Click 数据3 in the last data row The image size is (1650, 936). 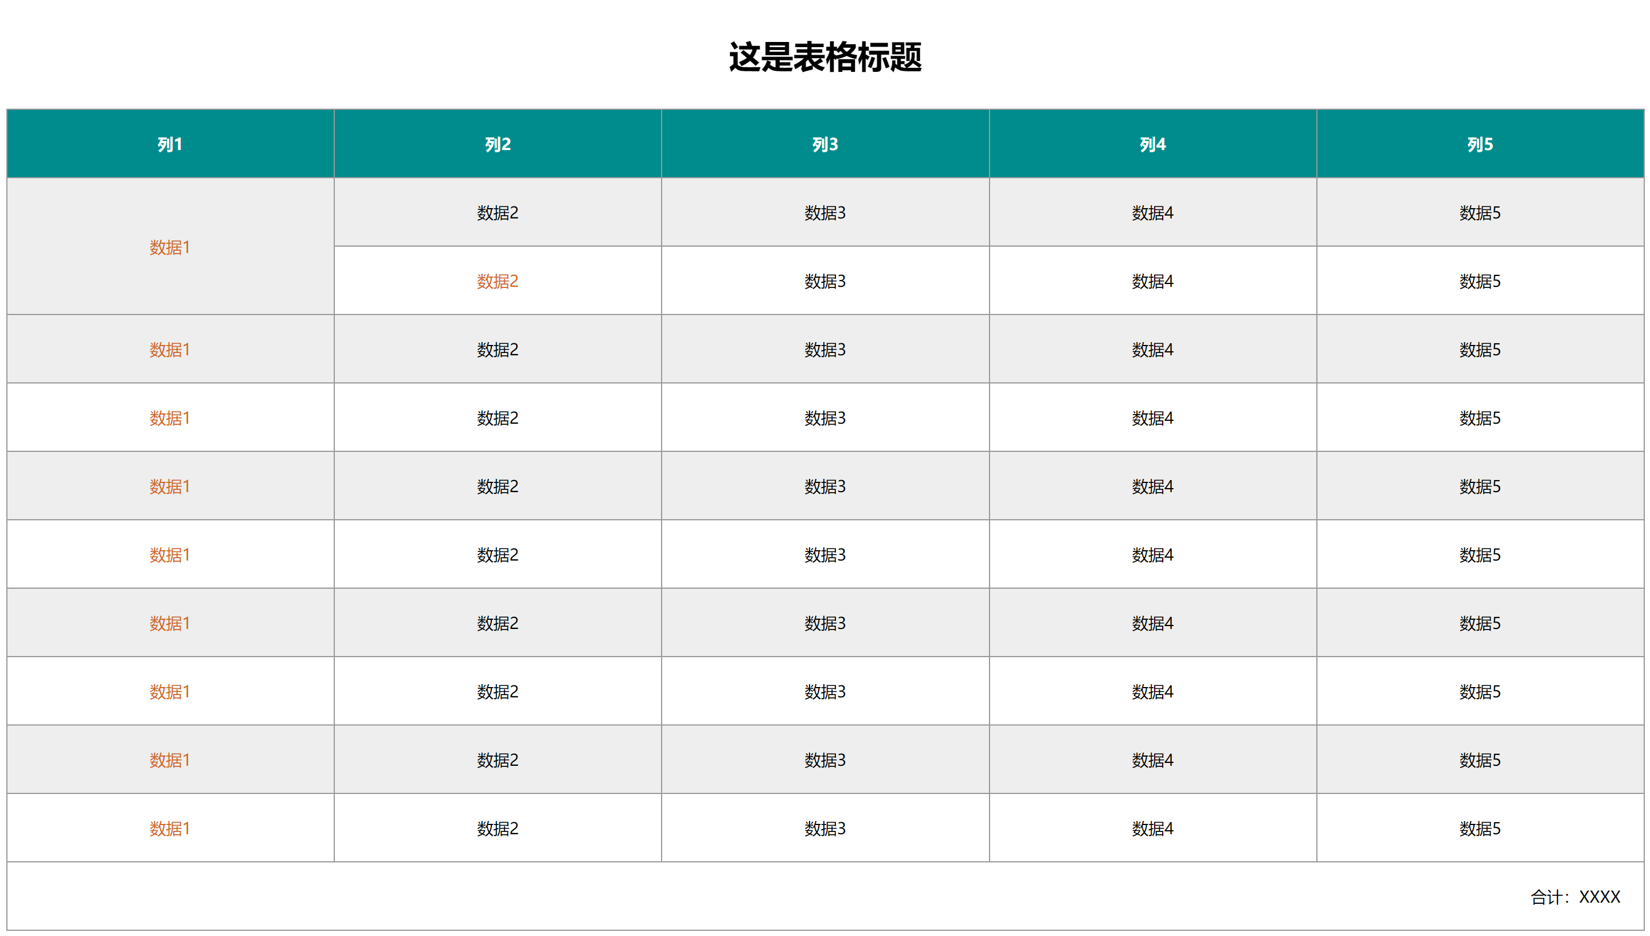tap(826, 828)
